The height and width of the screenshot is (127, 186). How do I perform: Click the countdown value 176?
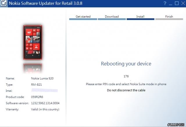click(126, 76)
